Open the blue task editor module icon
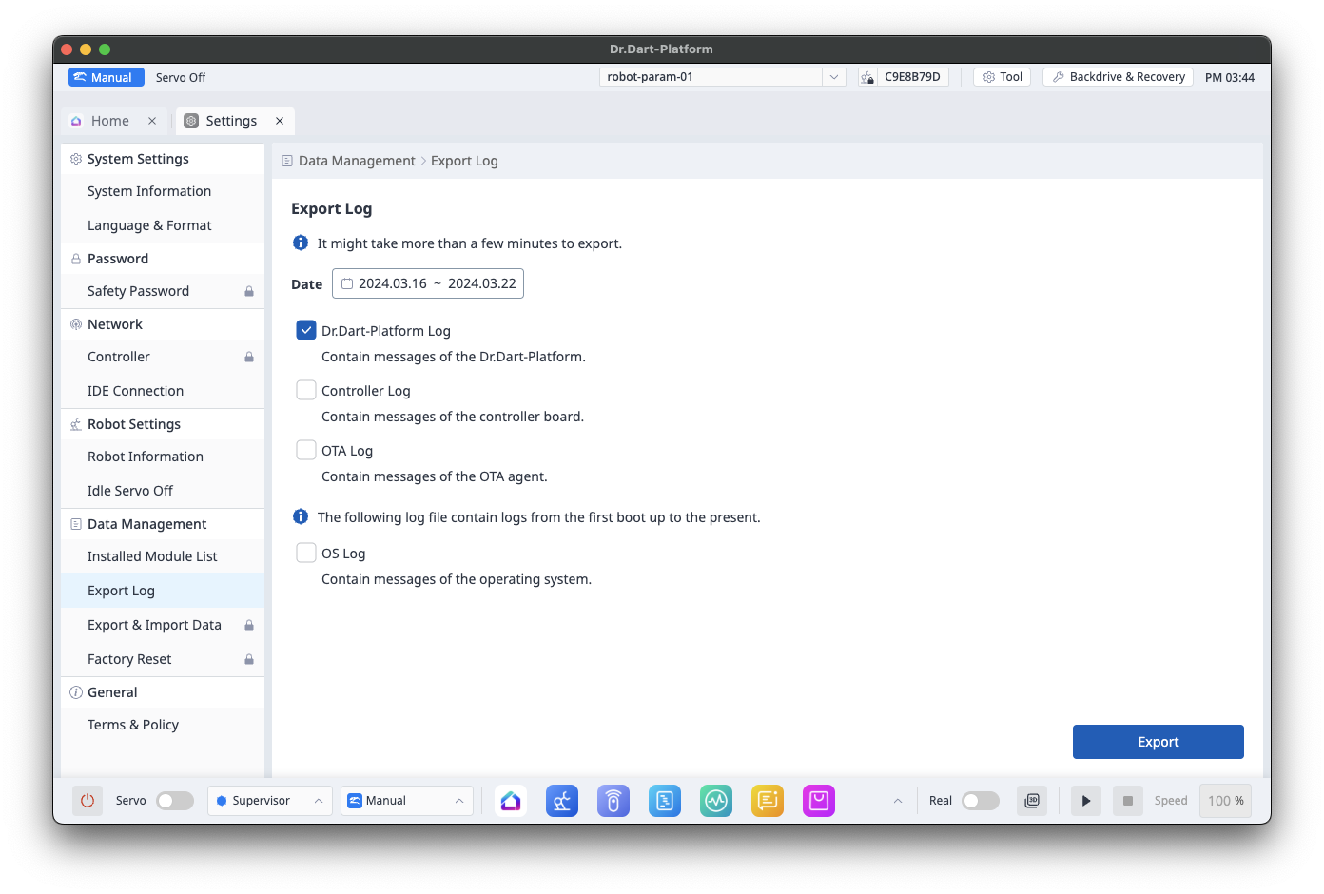The width and height of the screenshot is (1324, 894). (665, 801)
